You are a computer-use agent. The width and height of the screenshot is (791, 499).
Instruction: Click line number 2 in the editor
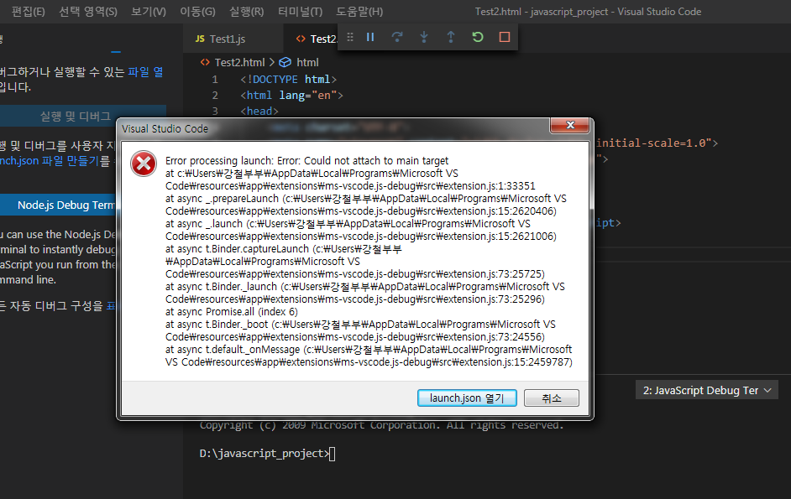coord(215,96)
